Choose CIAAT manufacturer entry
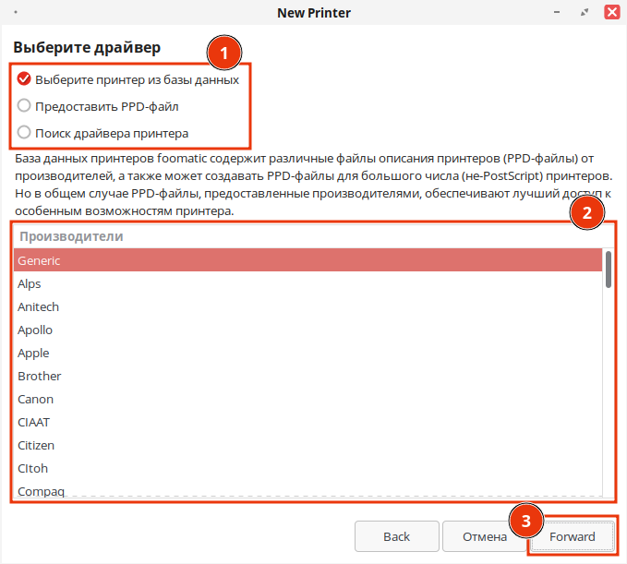627x564 pixels. 34,422
